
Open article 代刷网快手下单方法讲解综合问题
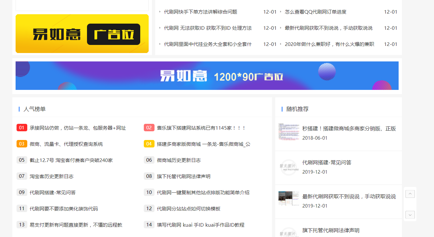[201, 12]
